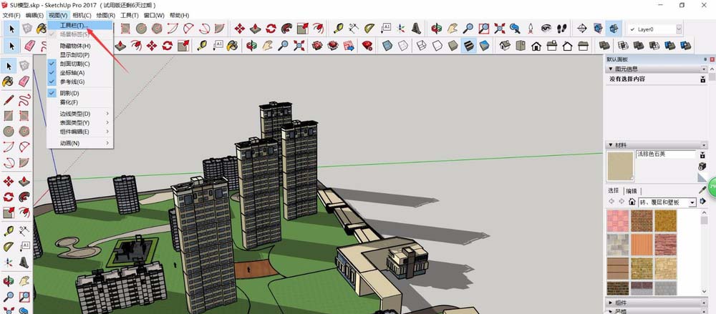Pick the pink tile material thumbnail
The height and width of the screenshot is (314, 716).
pos(617,221)
